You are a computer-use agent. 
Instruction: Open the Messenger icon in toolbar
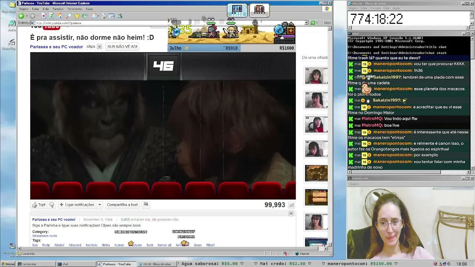[119, 16]
